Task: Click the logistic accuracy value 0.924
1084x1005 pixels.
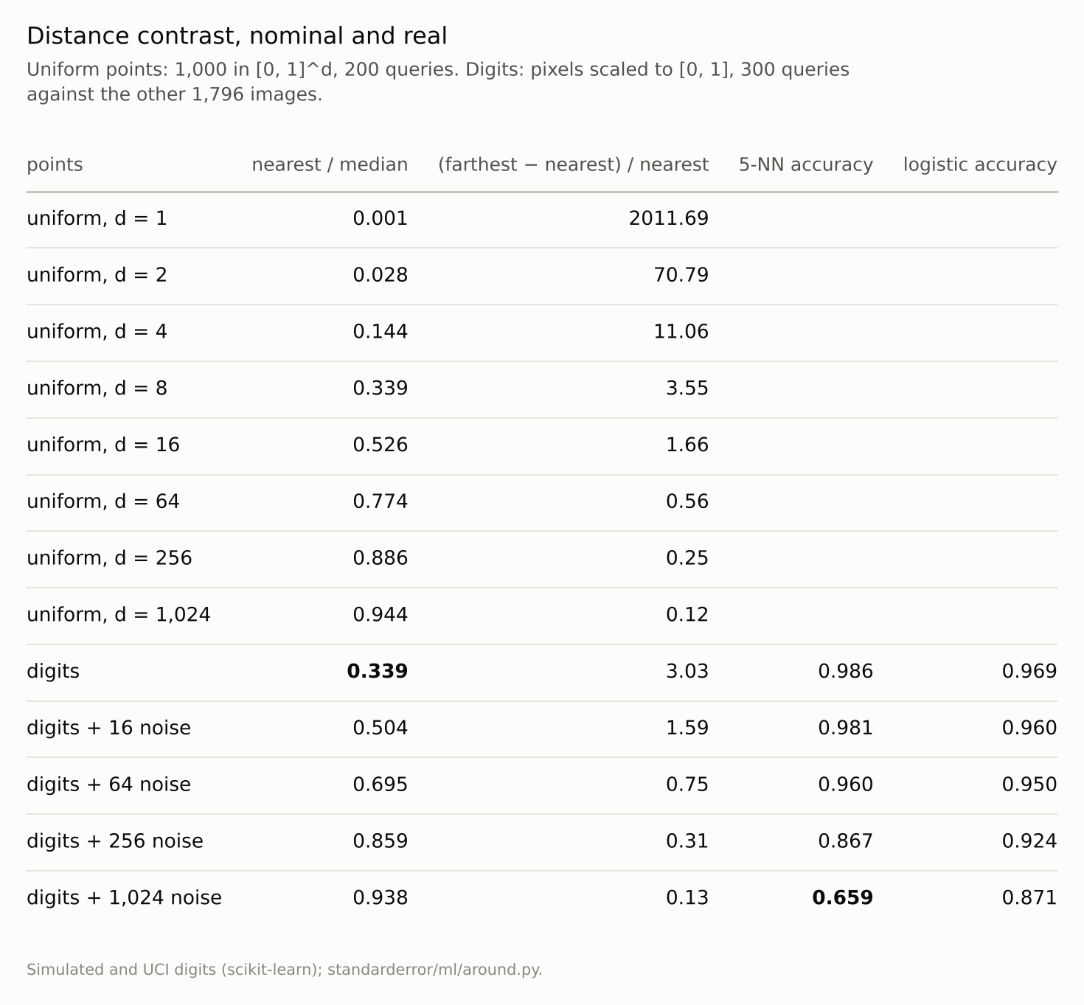Action: pos(1029,841)
